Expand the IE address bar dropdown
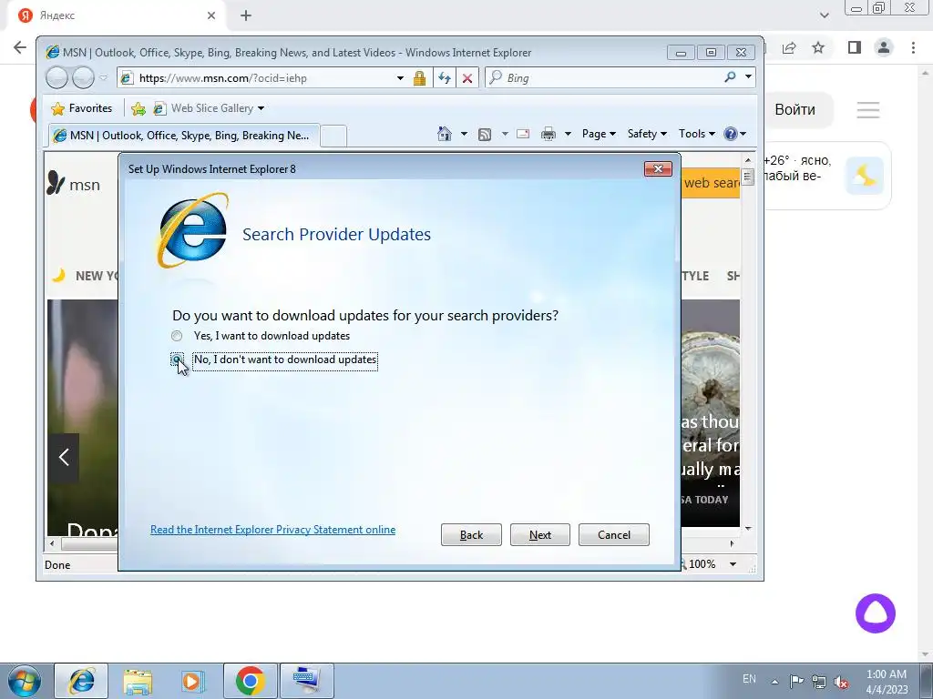933x699 pixels. tap(401, 78)
